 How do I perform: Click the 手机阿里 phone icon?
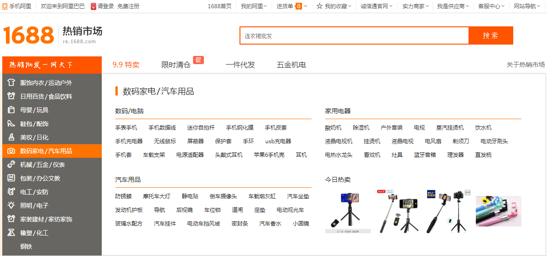click(x=5, y=6)
